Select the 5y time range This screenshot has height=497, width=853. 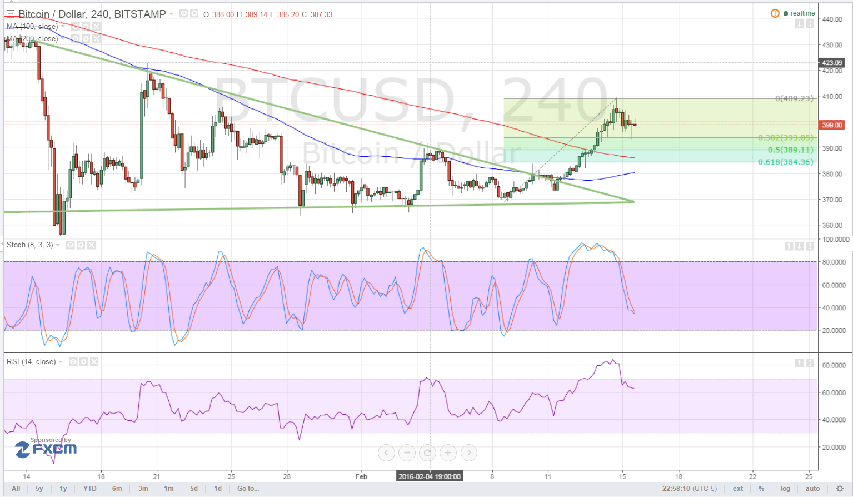pos(39,489)
